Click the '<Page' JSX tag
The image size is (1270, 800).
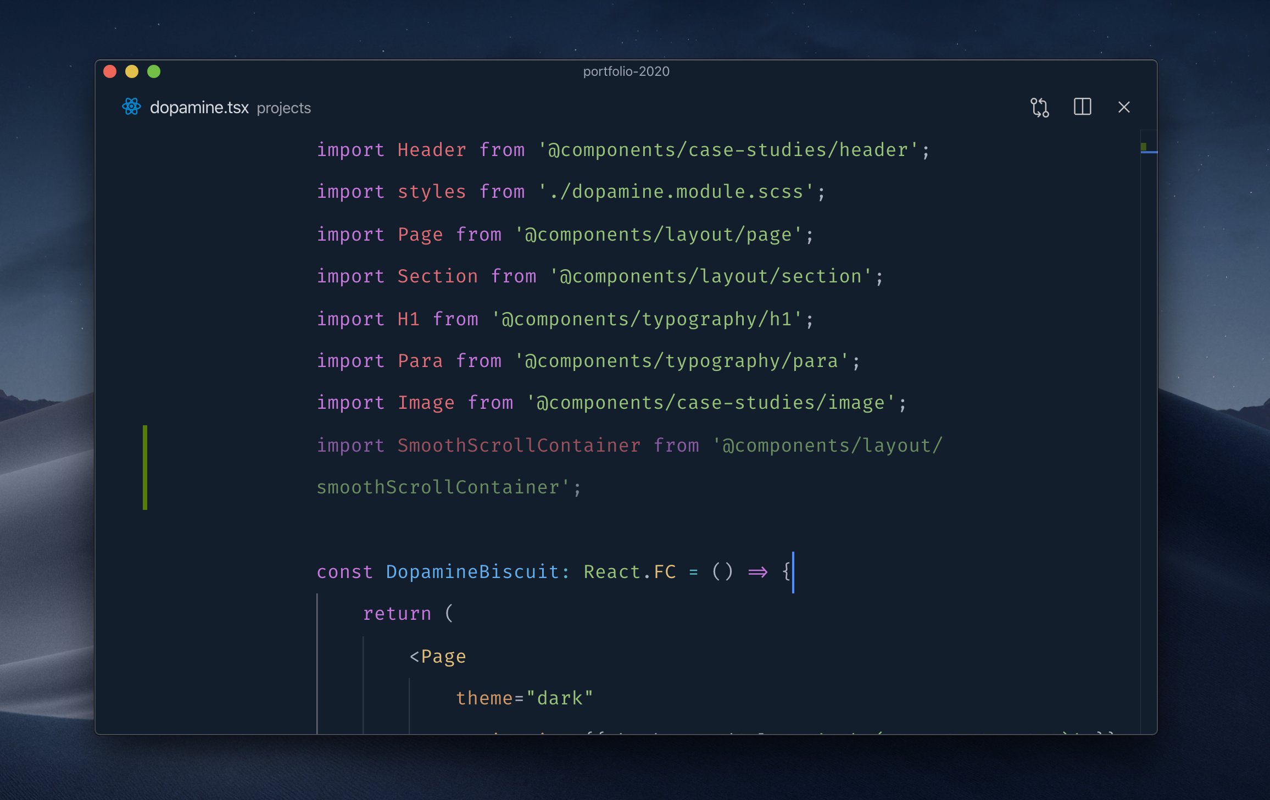click(x=438, y=657)
